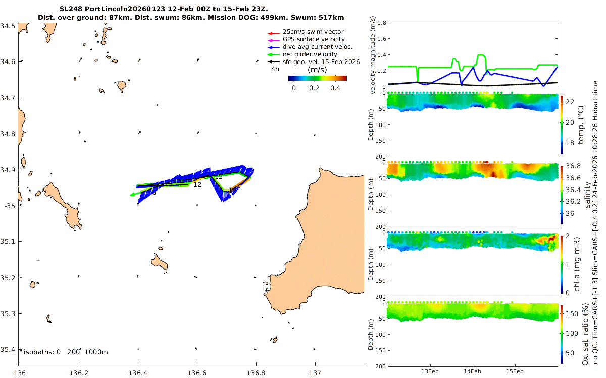Click the green net glider velocity arrow in legend

273,54
